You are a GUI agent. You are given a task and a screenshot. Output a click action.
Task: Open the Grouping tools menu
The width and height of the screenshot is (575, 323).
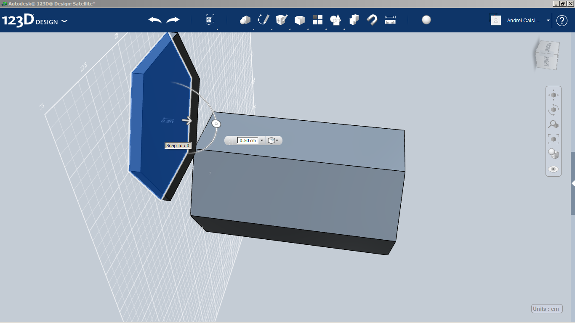[x=336, y=20]
